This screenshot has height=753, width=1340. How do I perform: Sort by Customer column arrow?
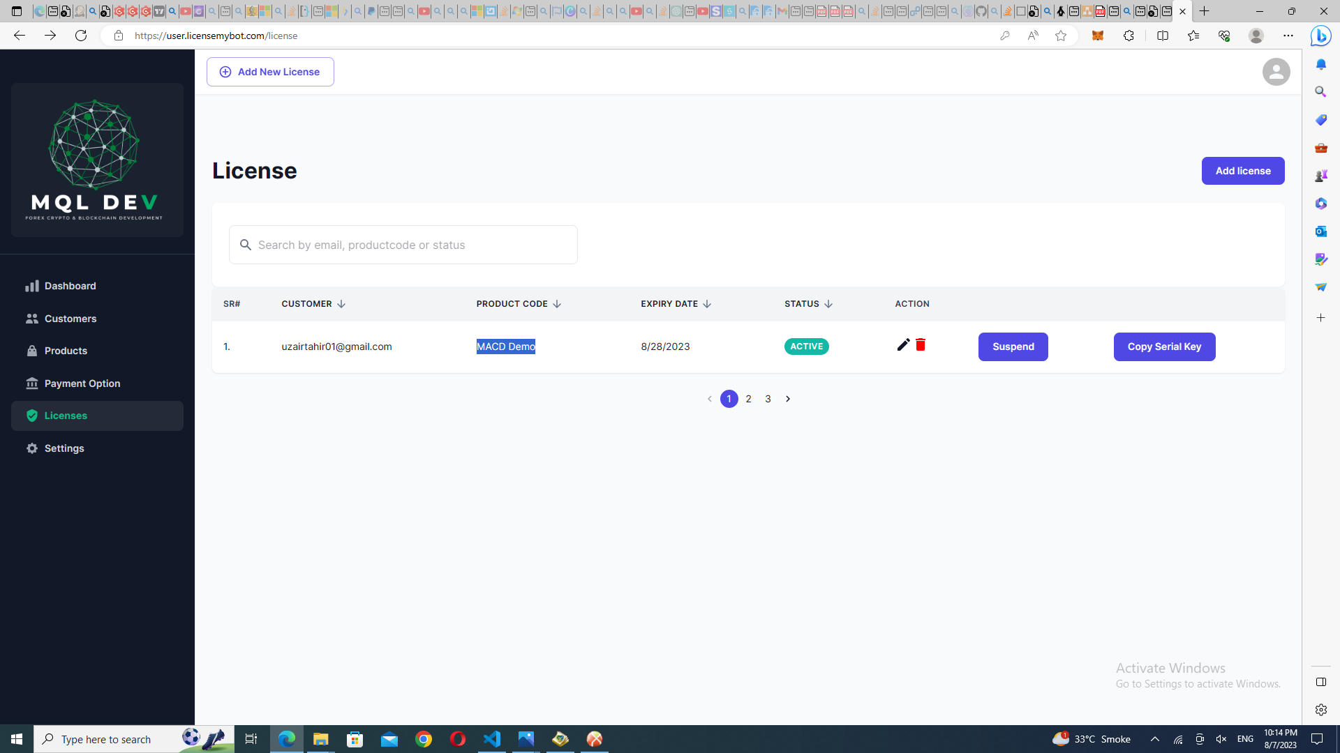coord(341,304)
